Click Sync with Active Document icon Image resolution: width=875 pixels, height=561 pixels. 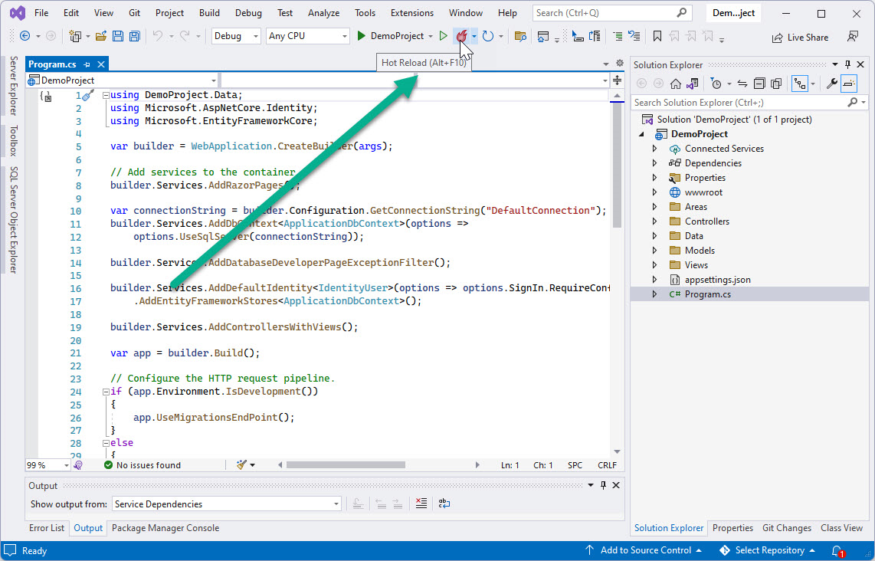(x=742, y=84)
